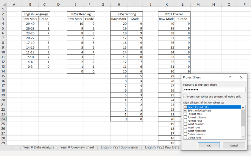Toggle Select unlocked cells checkbox
251x156 pixels.
[185, 110]
